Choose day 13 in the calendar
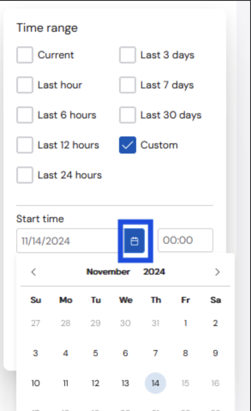Screen dimensions: 251x411 click(125, 383)
